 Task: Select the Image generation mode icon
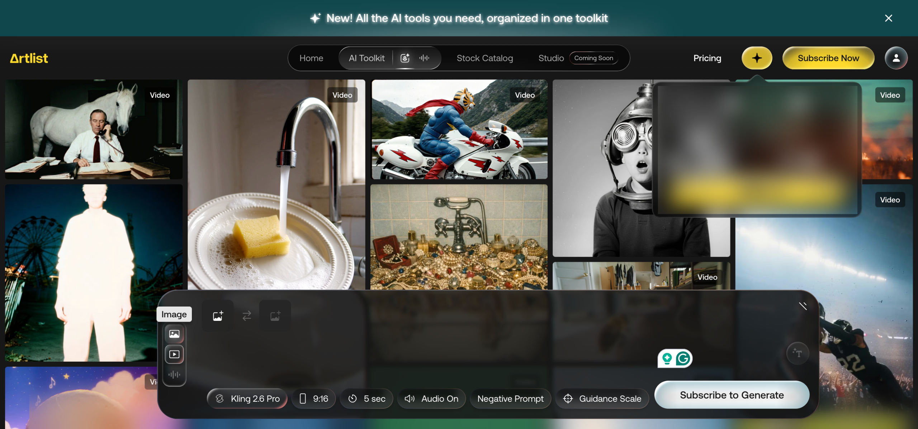[174, 334]
